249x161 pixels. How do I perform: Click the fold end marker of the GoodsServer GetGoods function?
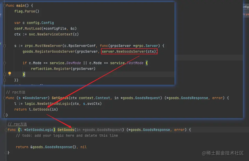click(x=5, y=115)
